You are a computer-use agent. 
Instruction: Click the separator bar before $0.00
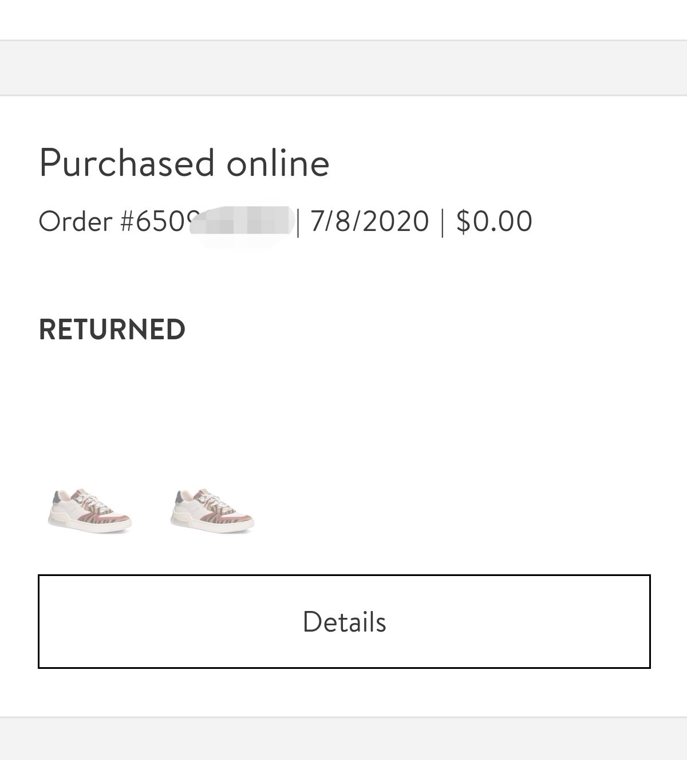442,221
